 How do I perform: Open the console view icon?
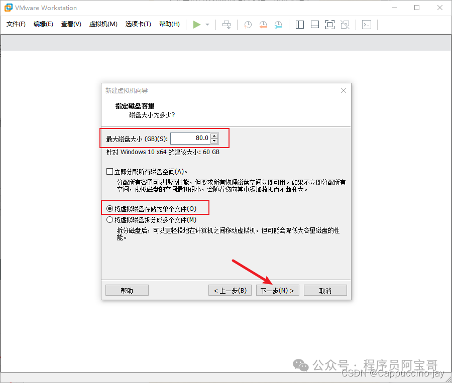coord(367,25)
